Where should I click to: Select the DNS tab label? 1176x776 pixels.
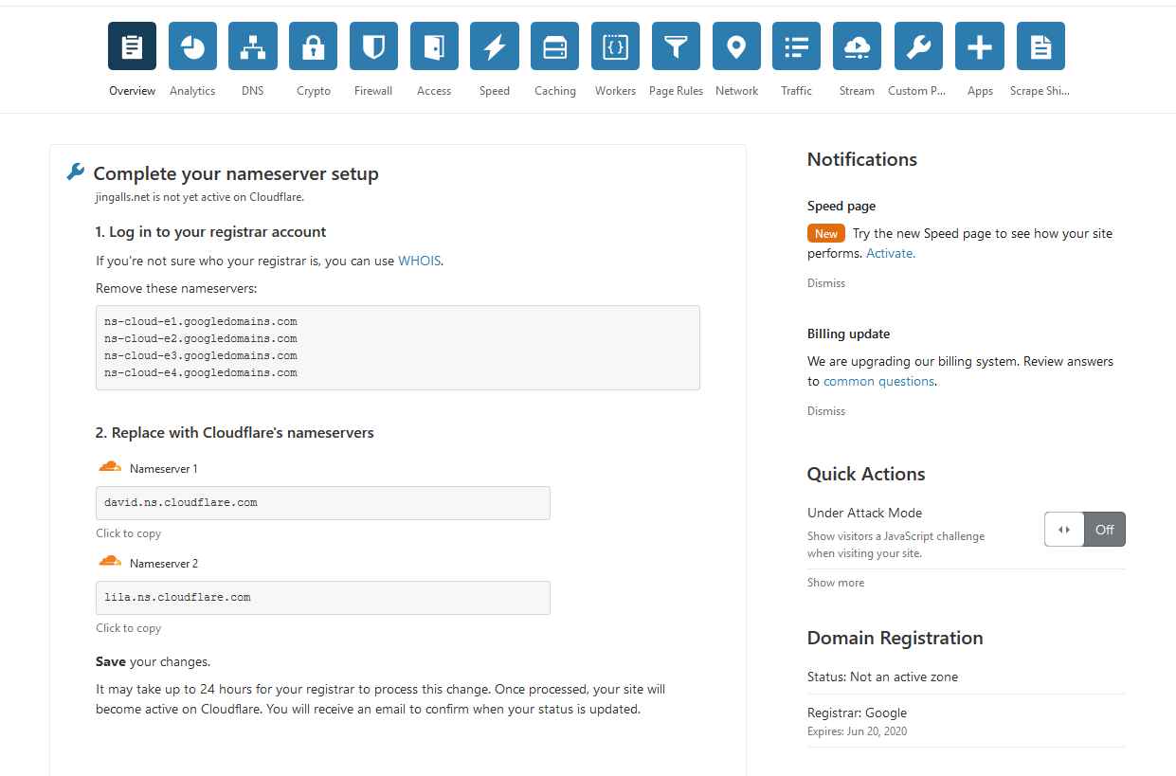tap(253, 91)
